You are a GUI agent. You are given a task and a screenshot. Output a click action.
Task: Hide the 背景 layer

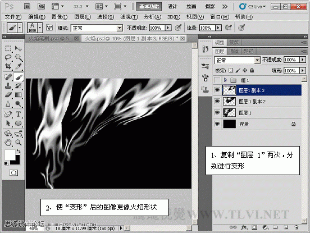(217, 124)
